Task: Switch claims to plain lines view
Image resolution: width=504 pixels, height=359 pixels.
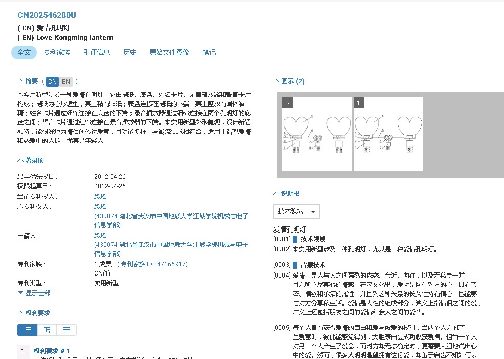Action: [x=67, y=330]
